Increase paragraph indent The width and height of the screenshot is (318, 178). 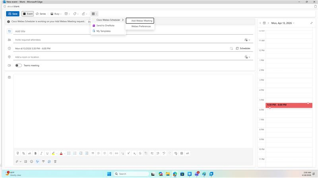[87, 153]
